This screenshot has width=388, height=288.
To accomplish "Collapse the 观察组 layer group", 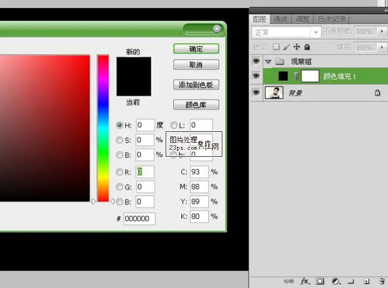I will tap(268, 61).
